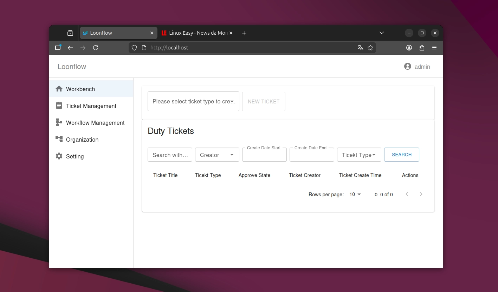
Task: Focus the Create Date Start field
Action: click(x=264, y=155)
